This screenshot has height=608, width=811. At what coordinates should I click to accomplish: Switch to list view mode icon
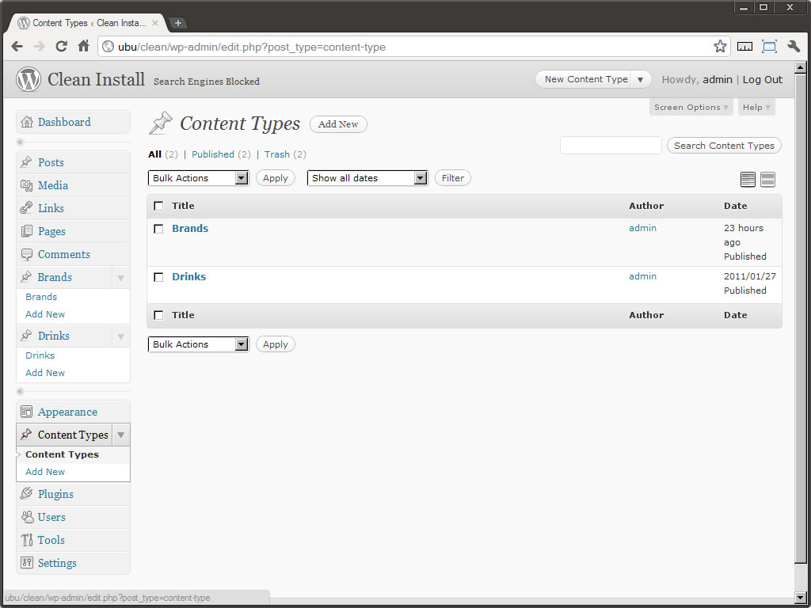(748, 180)
